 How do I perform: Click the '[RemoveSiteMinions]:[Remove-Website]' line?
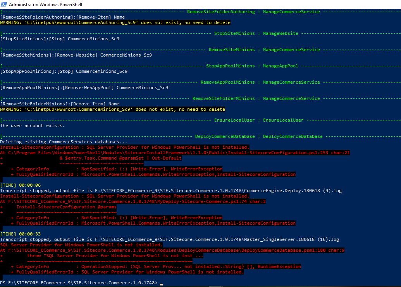coord(76,55)
